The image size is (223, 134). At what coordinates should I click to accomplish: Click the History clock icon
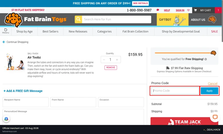pos(6,30)
